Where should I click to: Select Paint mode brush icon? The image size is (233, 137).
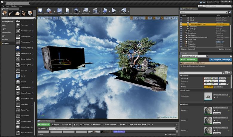point(11,13)
